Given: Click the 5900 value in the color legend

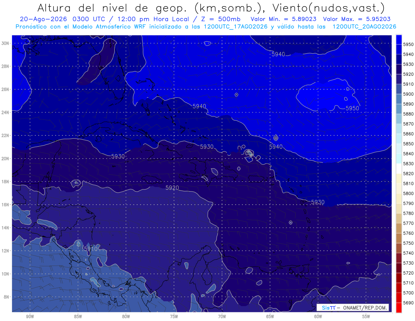Looking at the screenshot, I should [408, 94].
